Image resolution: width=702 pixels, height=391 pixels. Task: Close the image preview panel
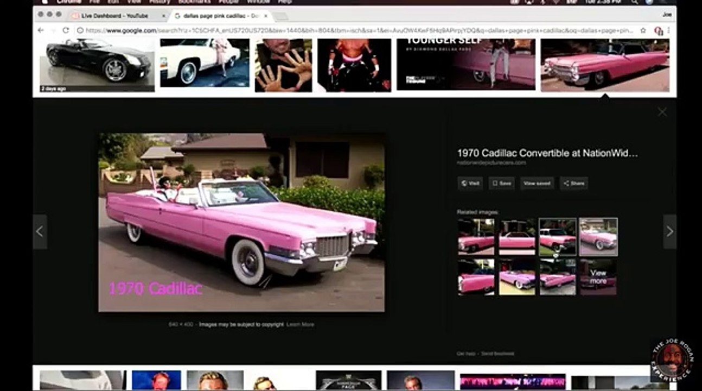(662, 111)
